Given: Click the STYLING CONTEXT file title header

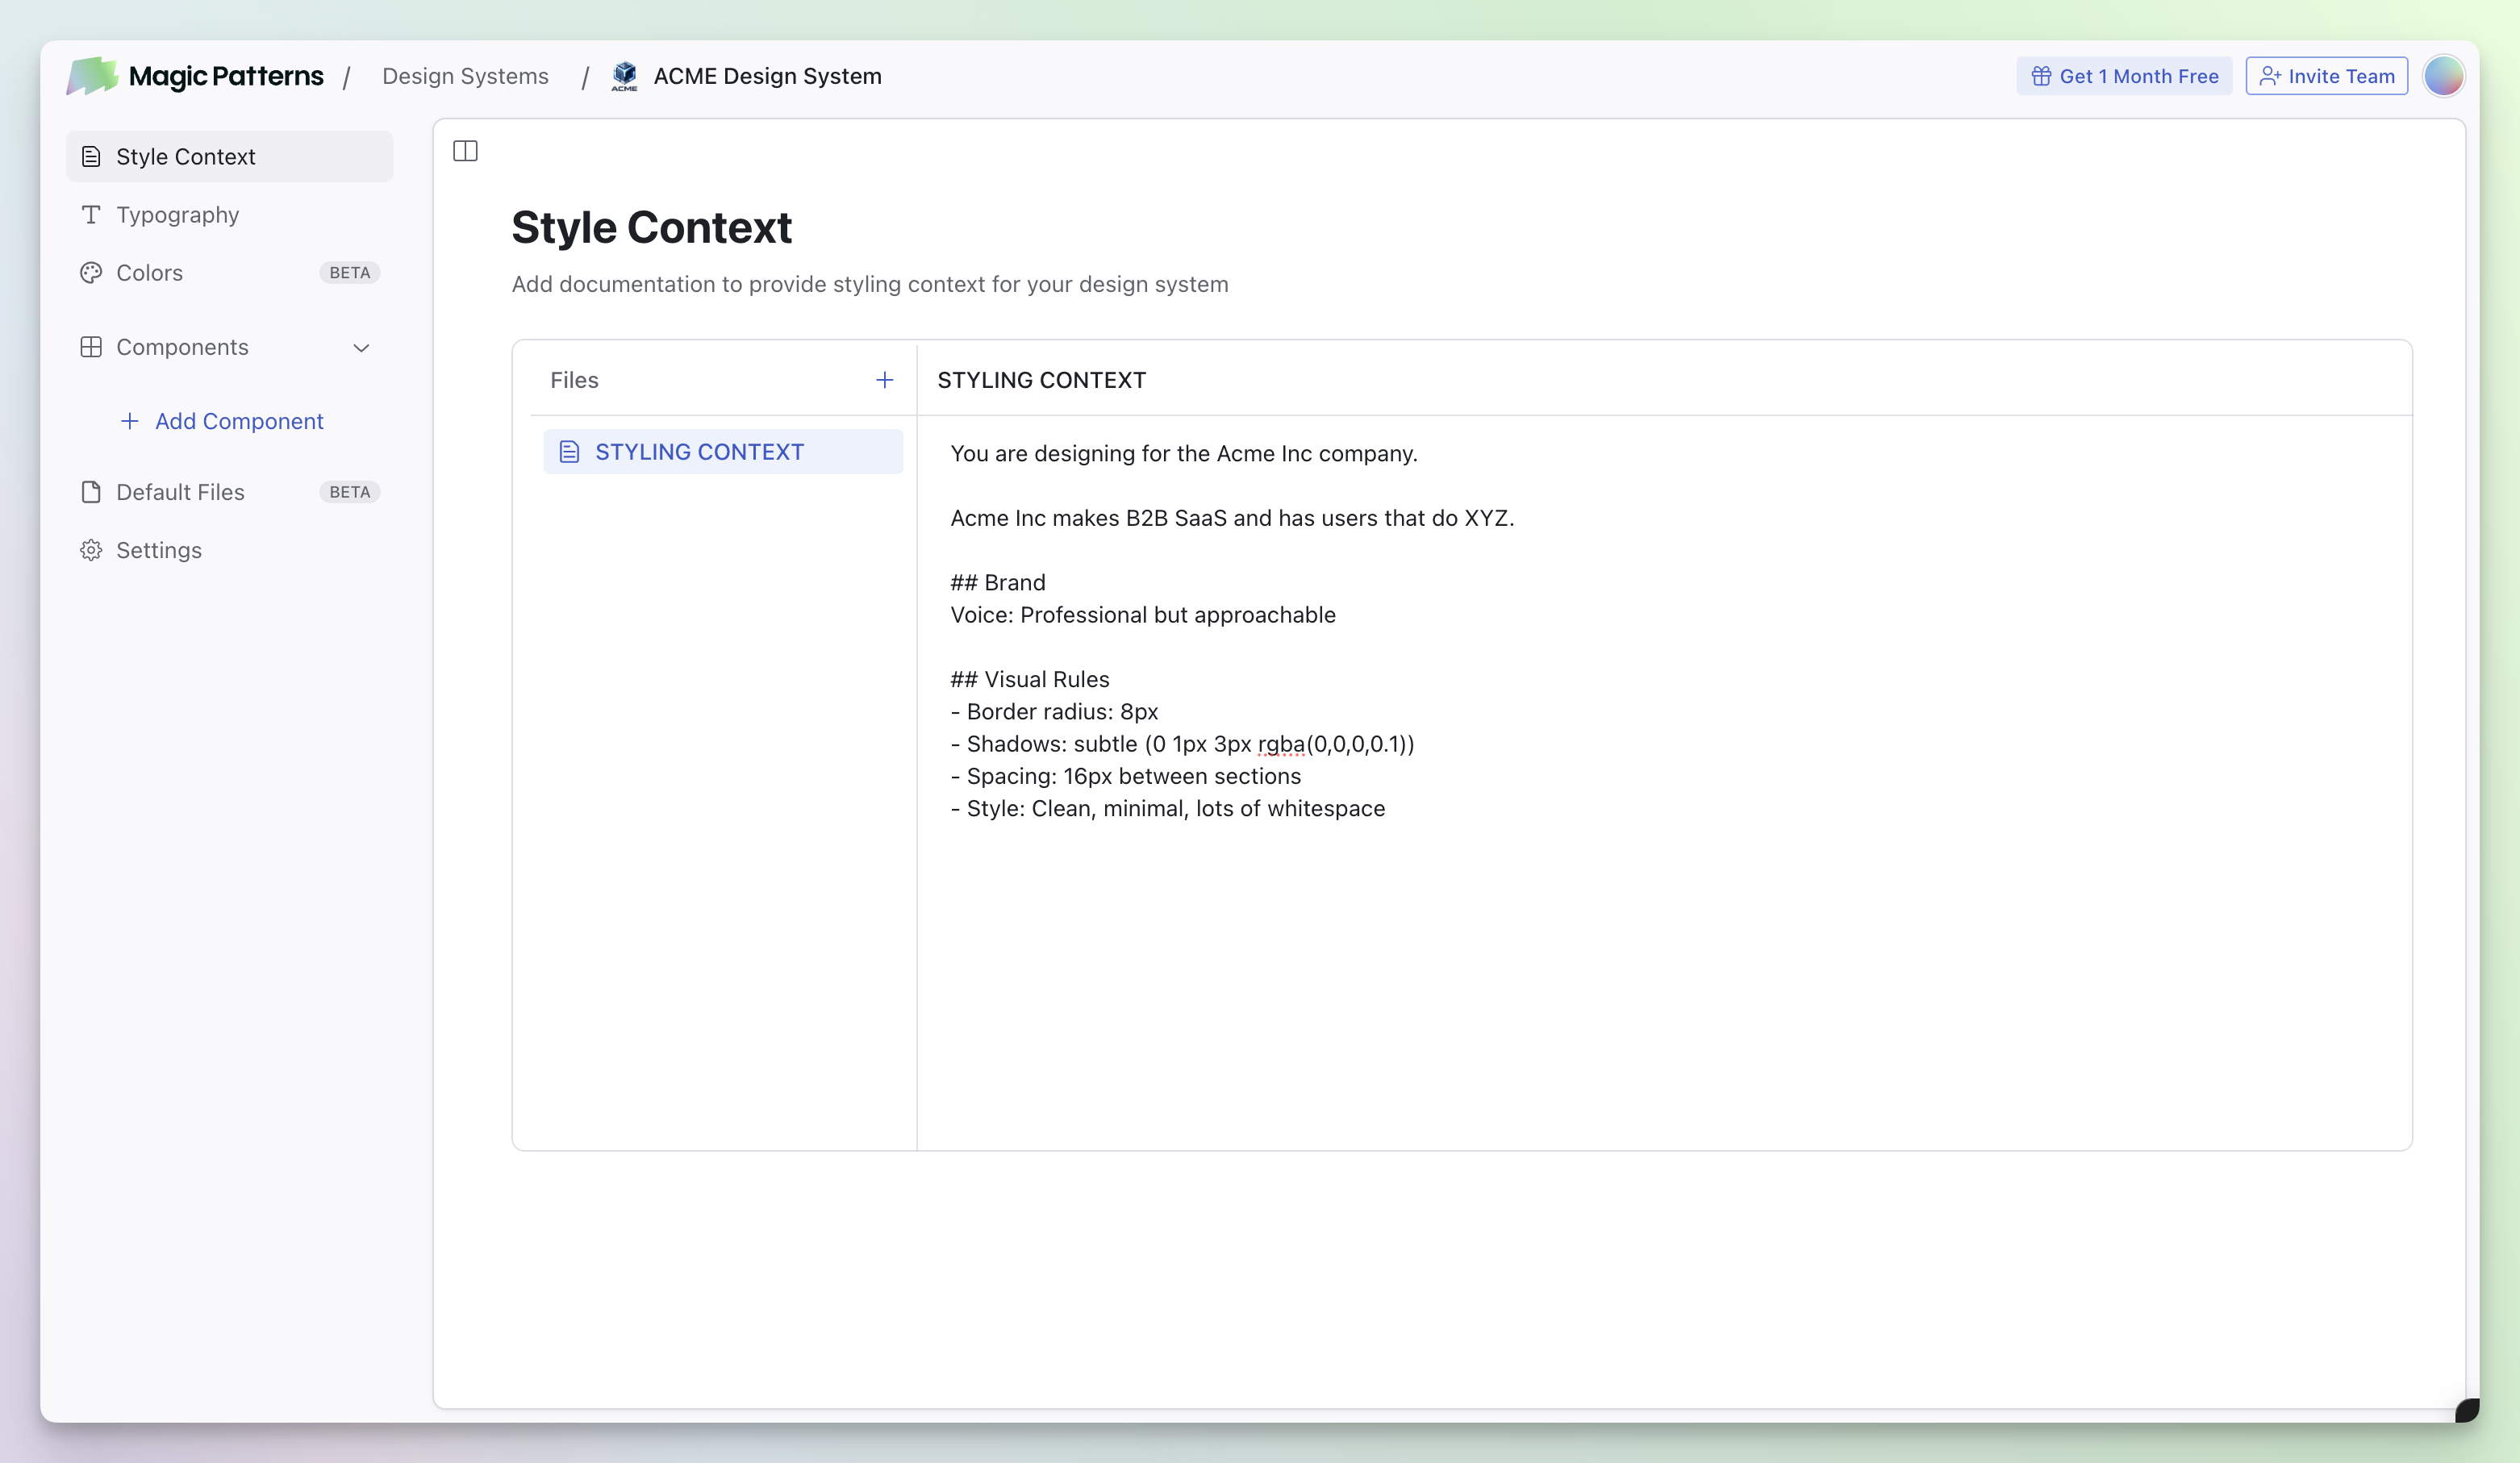Looking at the screenshot, I should 1041,380.
